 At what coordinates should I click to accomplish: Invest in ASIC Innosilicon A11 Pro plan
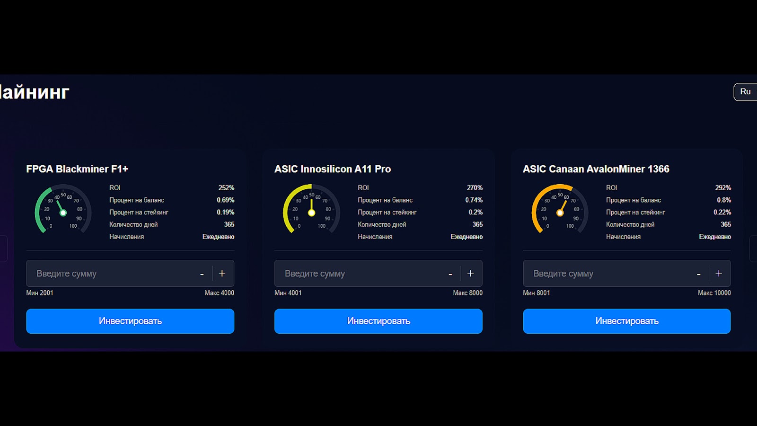tap(378, 321)
